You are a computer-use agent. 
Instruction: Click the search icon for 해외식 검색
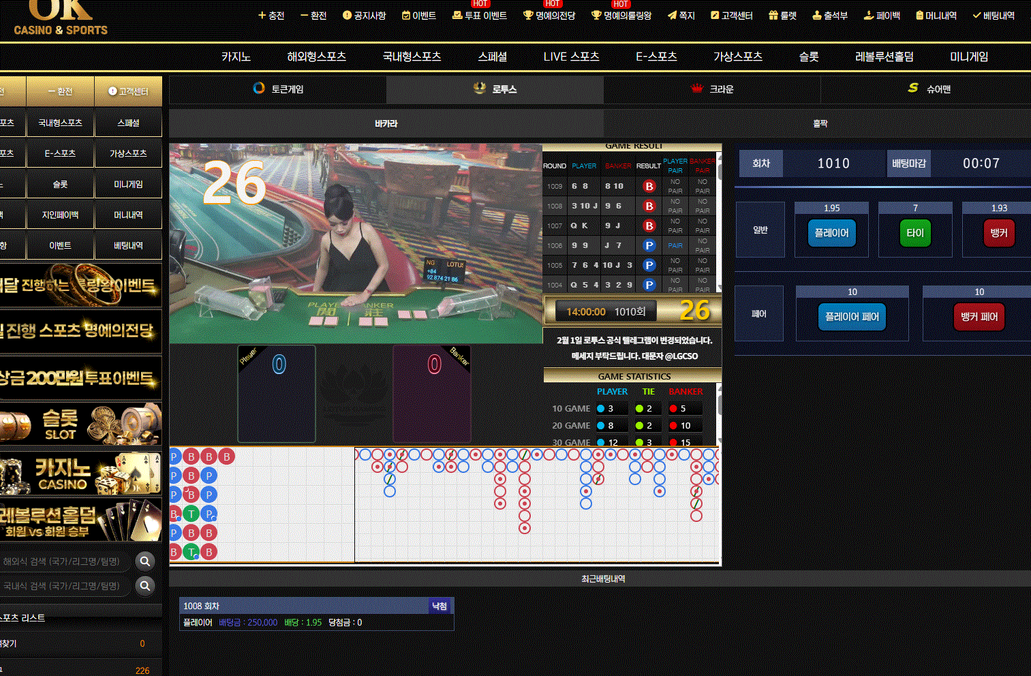(x=144, y=562)
